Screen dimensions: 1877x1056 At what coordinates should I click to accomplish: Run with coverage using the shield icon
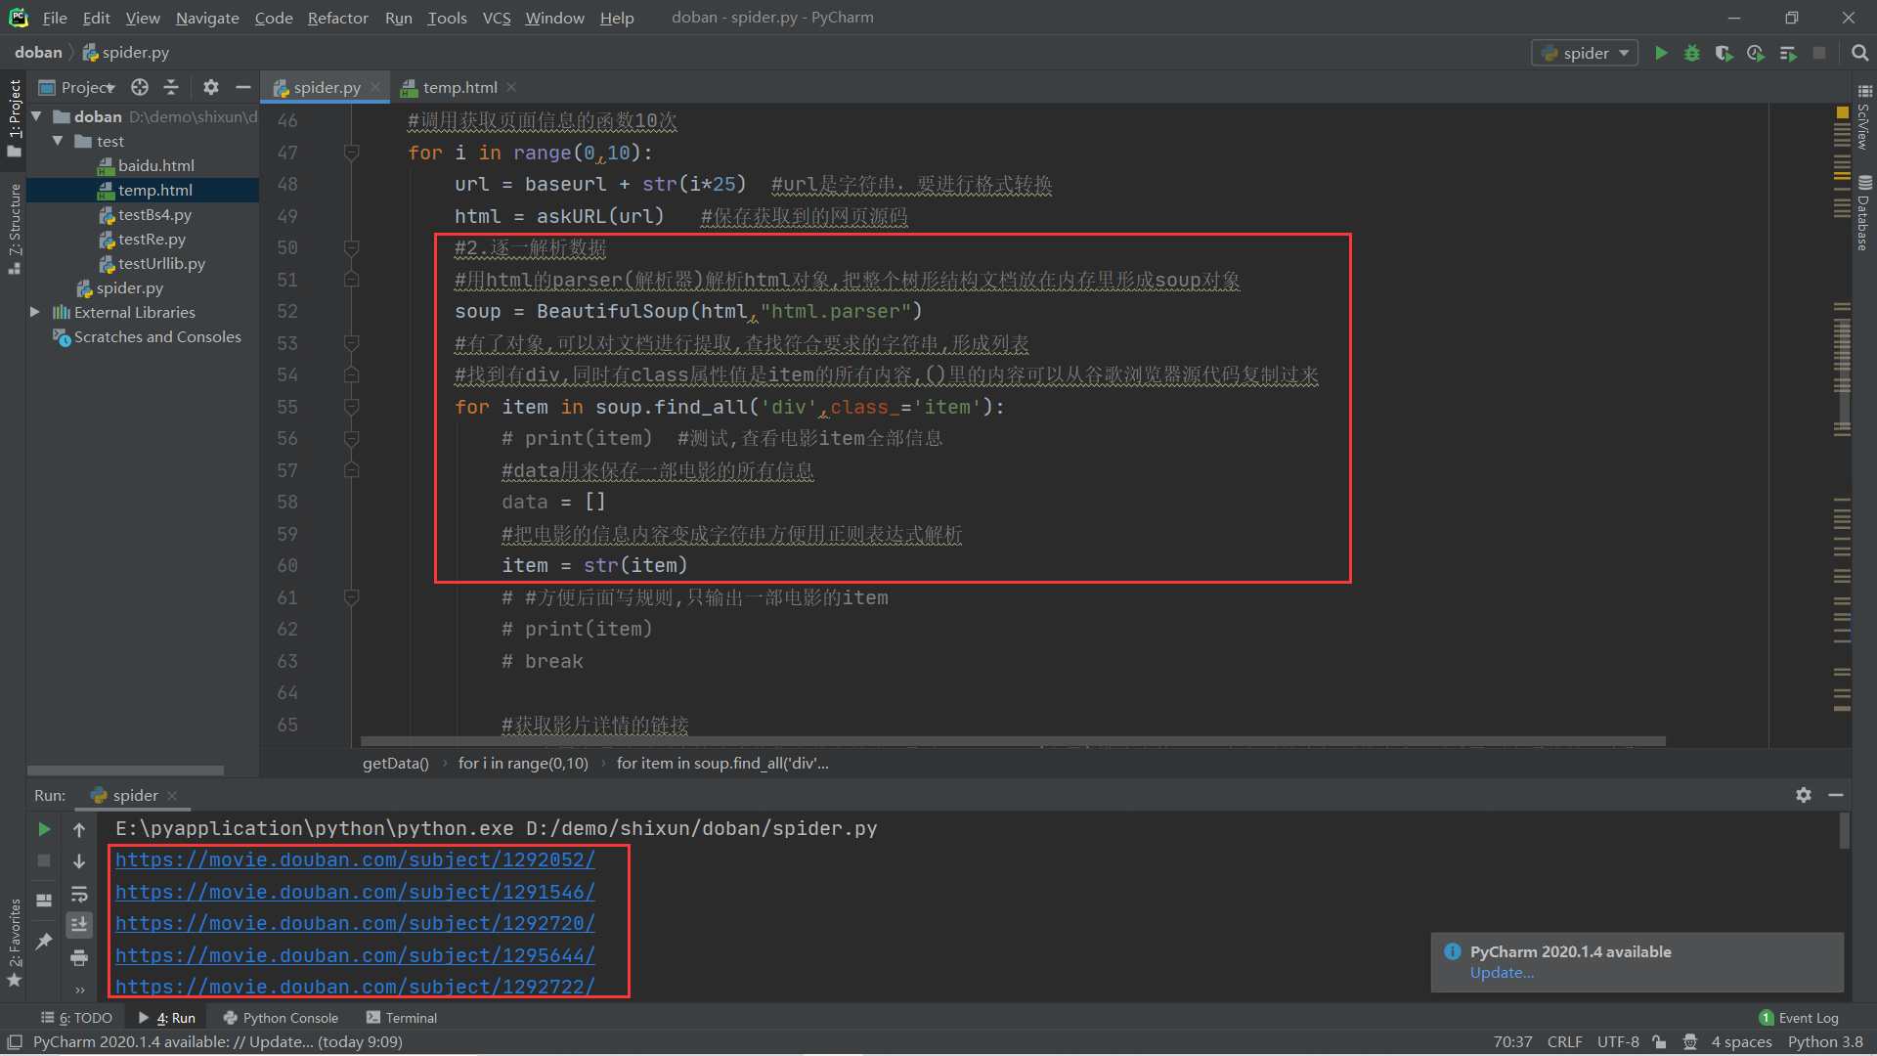[x=1724, y=53]
